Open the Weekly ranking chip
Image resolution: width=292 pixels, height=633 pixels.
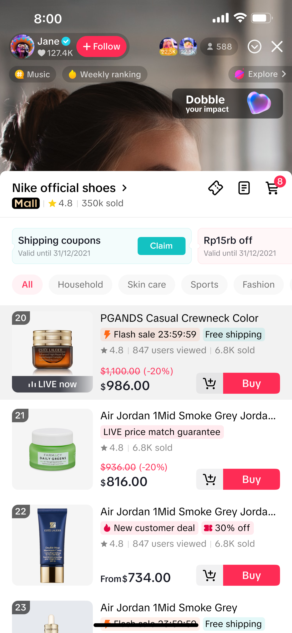point(105,74)
